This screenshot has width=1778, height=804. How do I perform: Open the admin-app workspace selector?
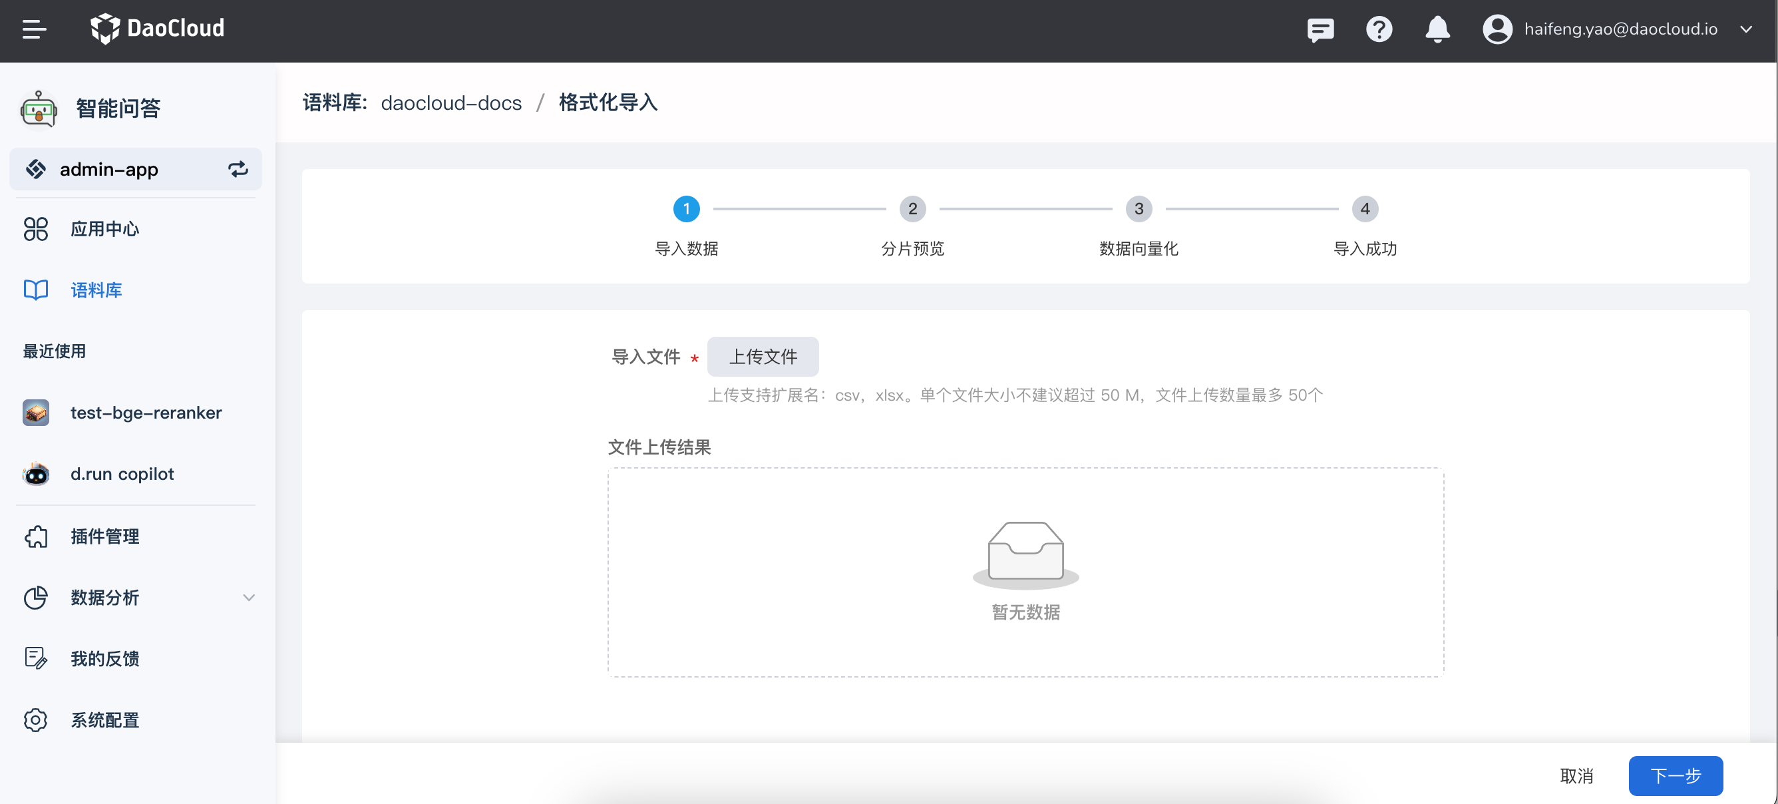tap(109, 169)
